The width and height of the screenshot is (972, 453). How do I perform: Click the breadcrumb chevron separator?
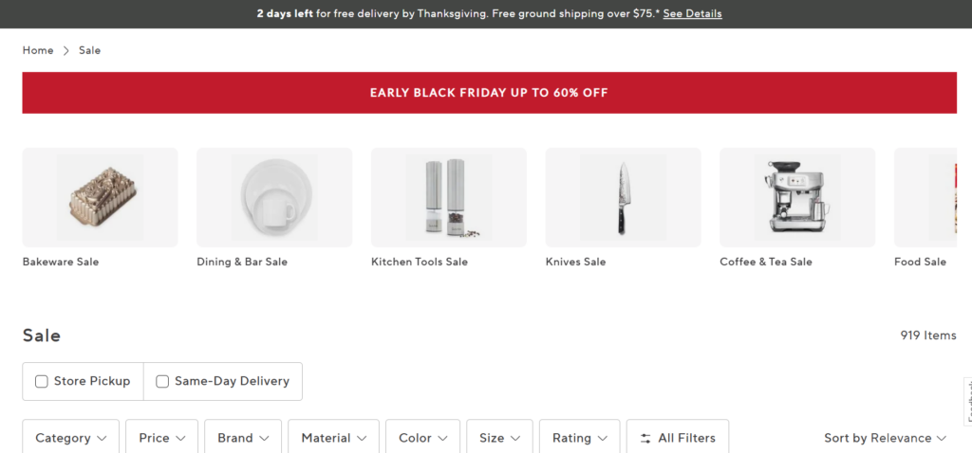pos(66,50)
